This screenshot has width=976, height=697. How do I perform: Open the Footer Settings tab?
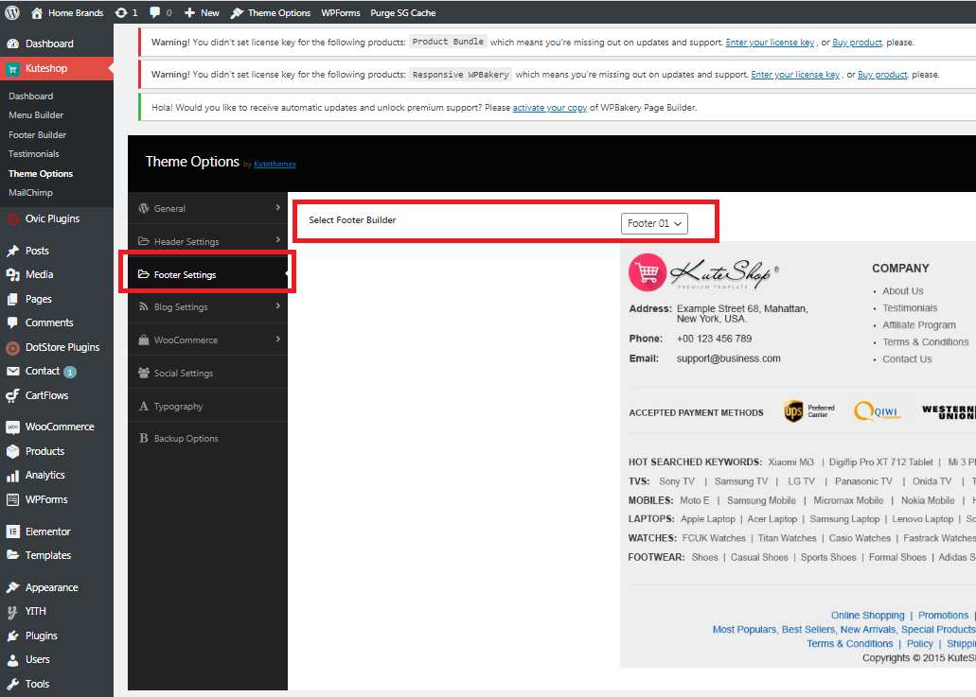coord(207,274)
